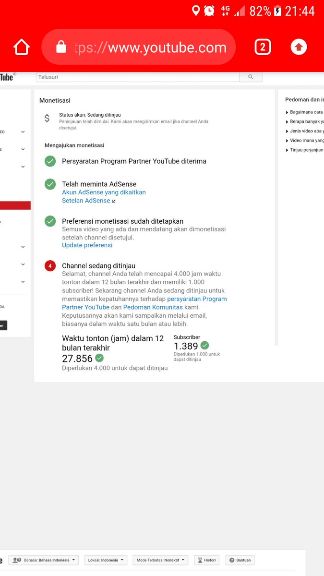The width and height of the screenshot is (324, 576).
Task: Open the tab switcher showing 2 tabs
Action: [x=263, y=47]
